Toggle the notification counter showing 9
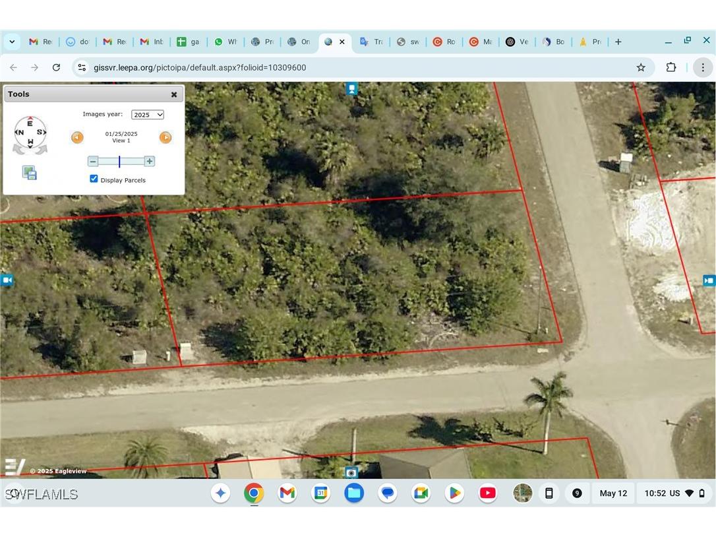Image resolution: width=716 pixels, height=537 pixels. (x=577, y=493)
